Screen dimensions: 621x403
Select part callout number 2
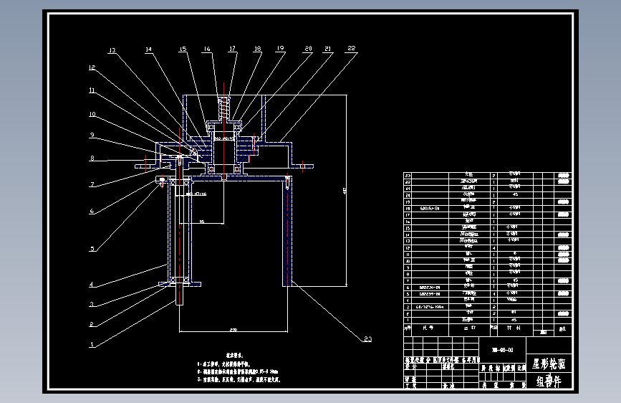(92, 324)
